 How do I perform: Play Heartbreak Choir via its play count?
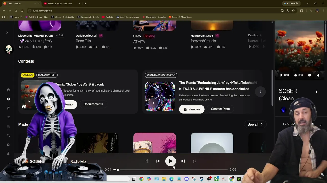196,47
